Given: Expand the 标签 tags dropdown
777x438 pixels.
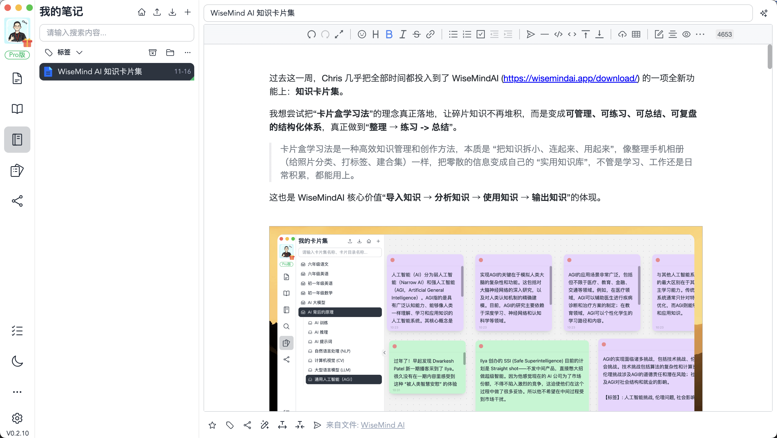Looking at the screenshot, I should [80, 52].
